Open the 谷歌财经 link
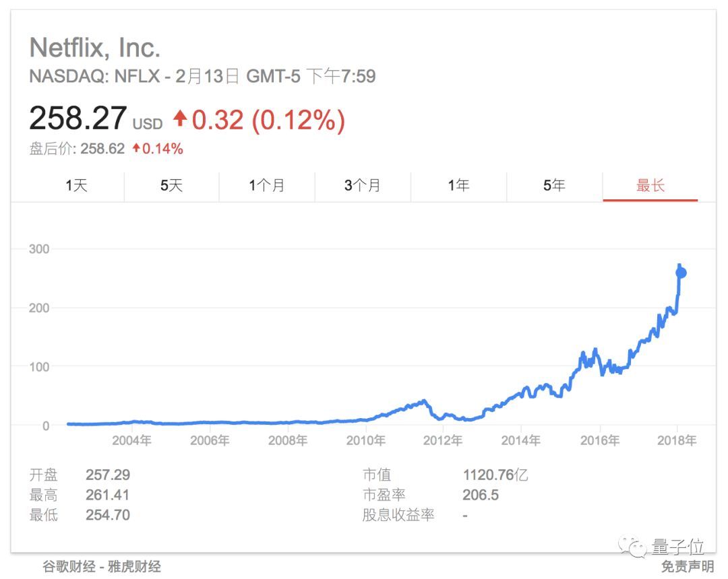Viewport: 728px width, 579px height. (x=69, y=566)
